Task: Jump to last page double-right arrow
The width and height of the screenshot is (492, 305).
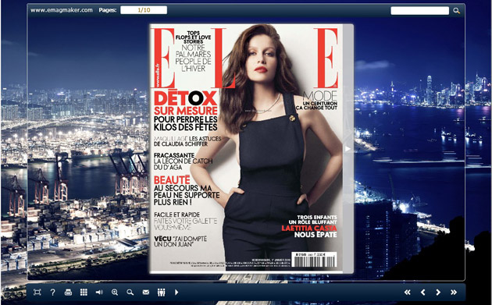Action: coord(454,293)
